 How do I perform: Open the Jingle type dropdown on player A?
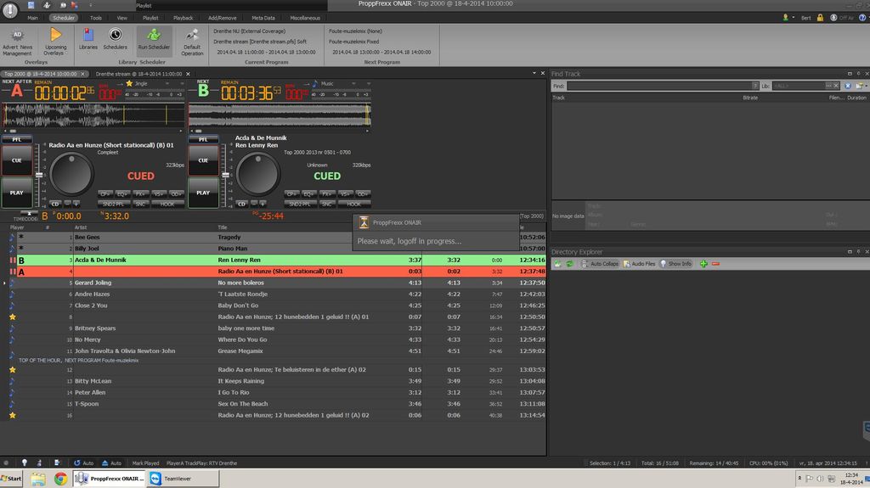click(167, 84)
